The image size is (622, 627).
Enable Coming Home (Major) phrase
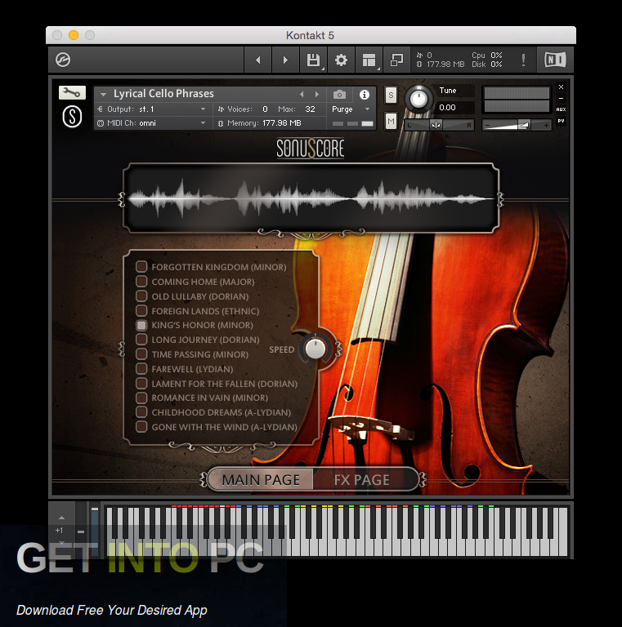pos(141,281)
